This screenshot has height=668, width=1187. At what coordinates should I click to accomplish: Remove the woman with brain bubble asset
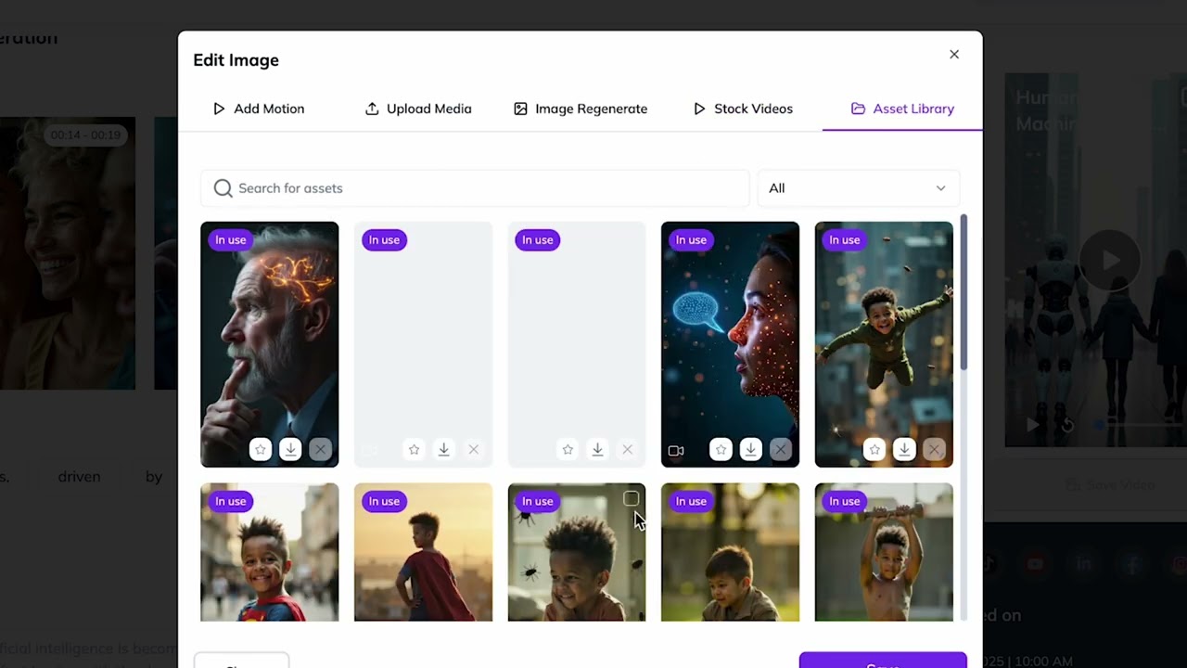tap(781, 450)
